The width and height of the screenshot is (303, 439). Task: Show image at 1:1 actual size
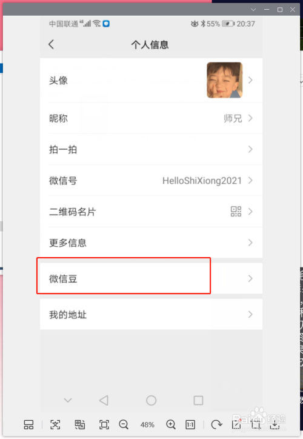190,424
